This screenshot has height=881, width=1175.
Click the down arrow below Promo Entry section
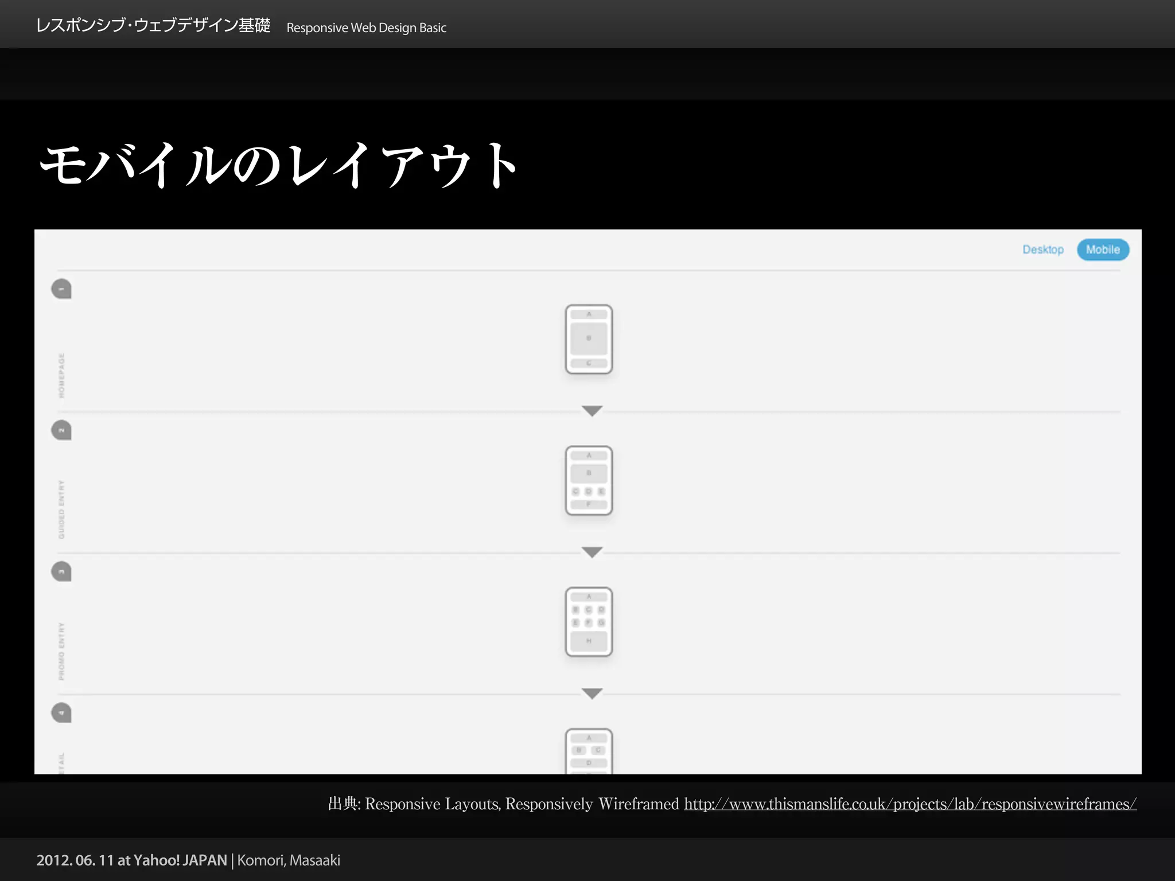pos(592,693)
